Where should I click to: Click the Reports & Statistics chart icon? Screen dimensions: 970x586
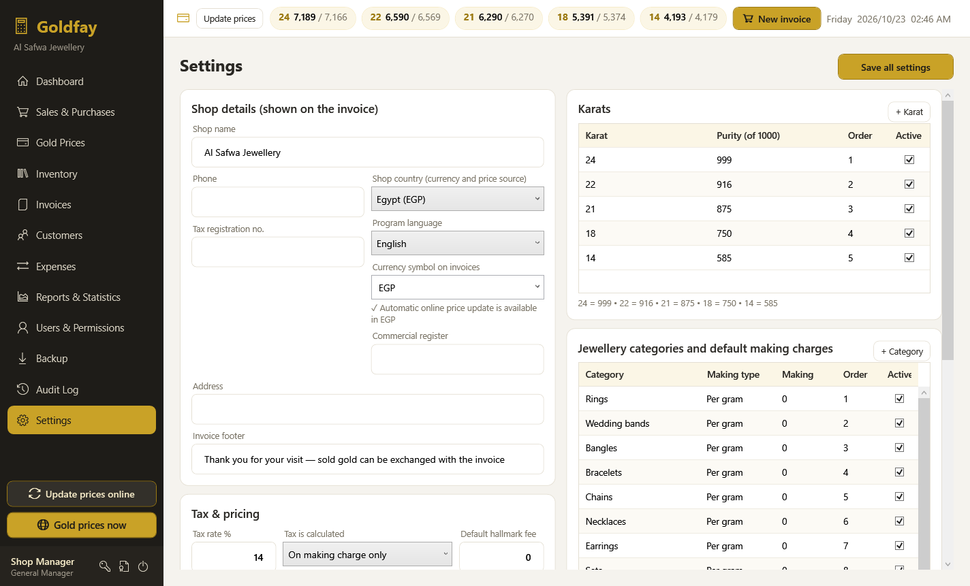click(x=23, y=297)
